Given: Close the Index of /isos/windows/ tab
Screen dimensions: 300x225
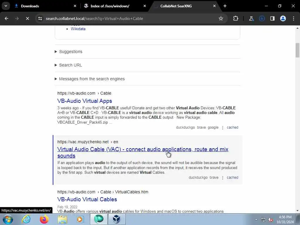Looking at the screenshot, I should click(x=145, y=6).
